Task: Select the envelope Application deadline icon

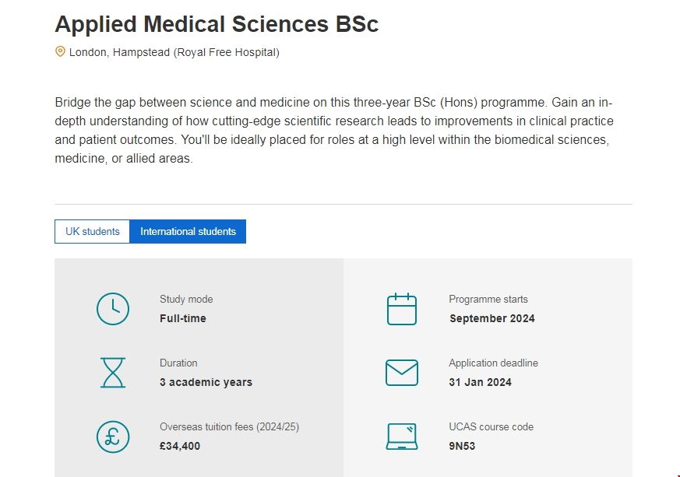Action: (x=401, y=372)
